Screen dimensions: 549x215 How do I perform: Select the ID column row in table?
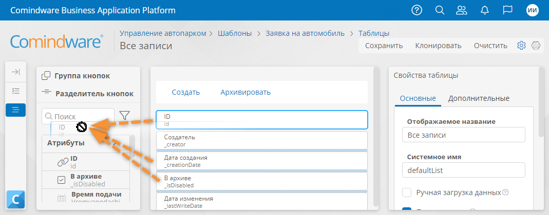point(262,120)
